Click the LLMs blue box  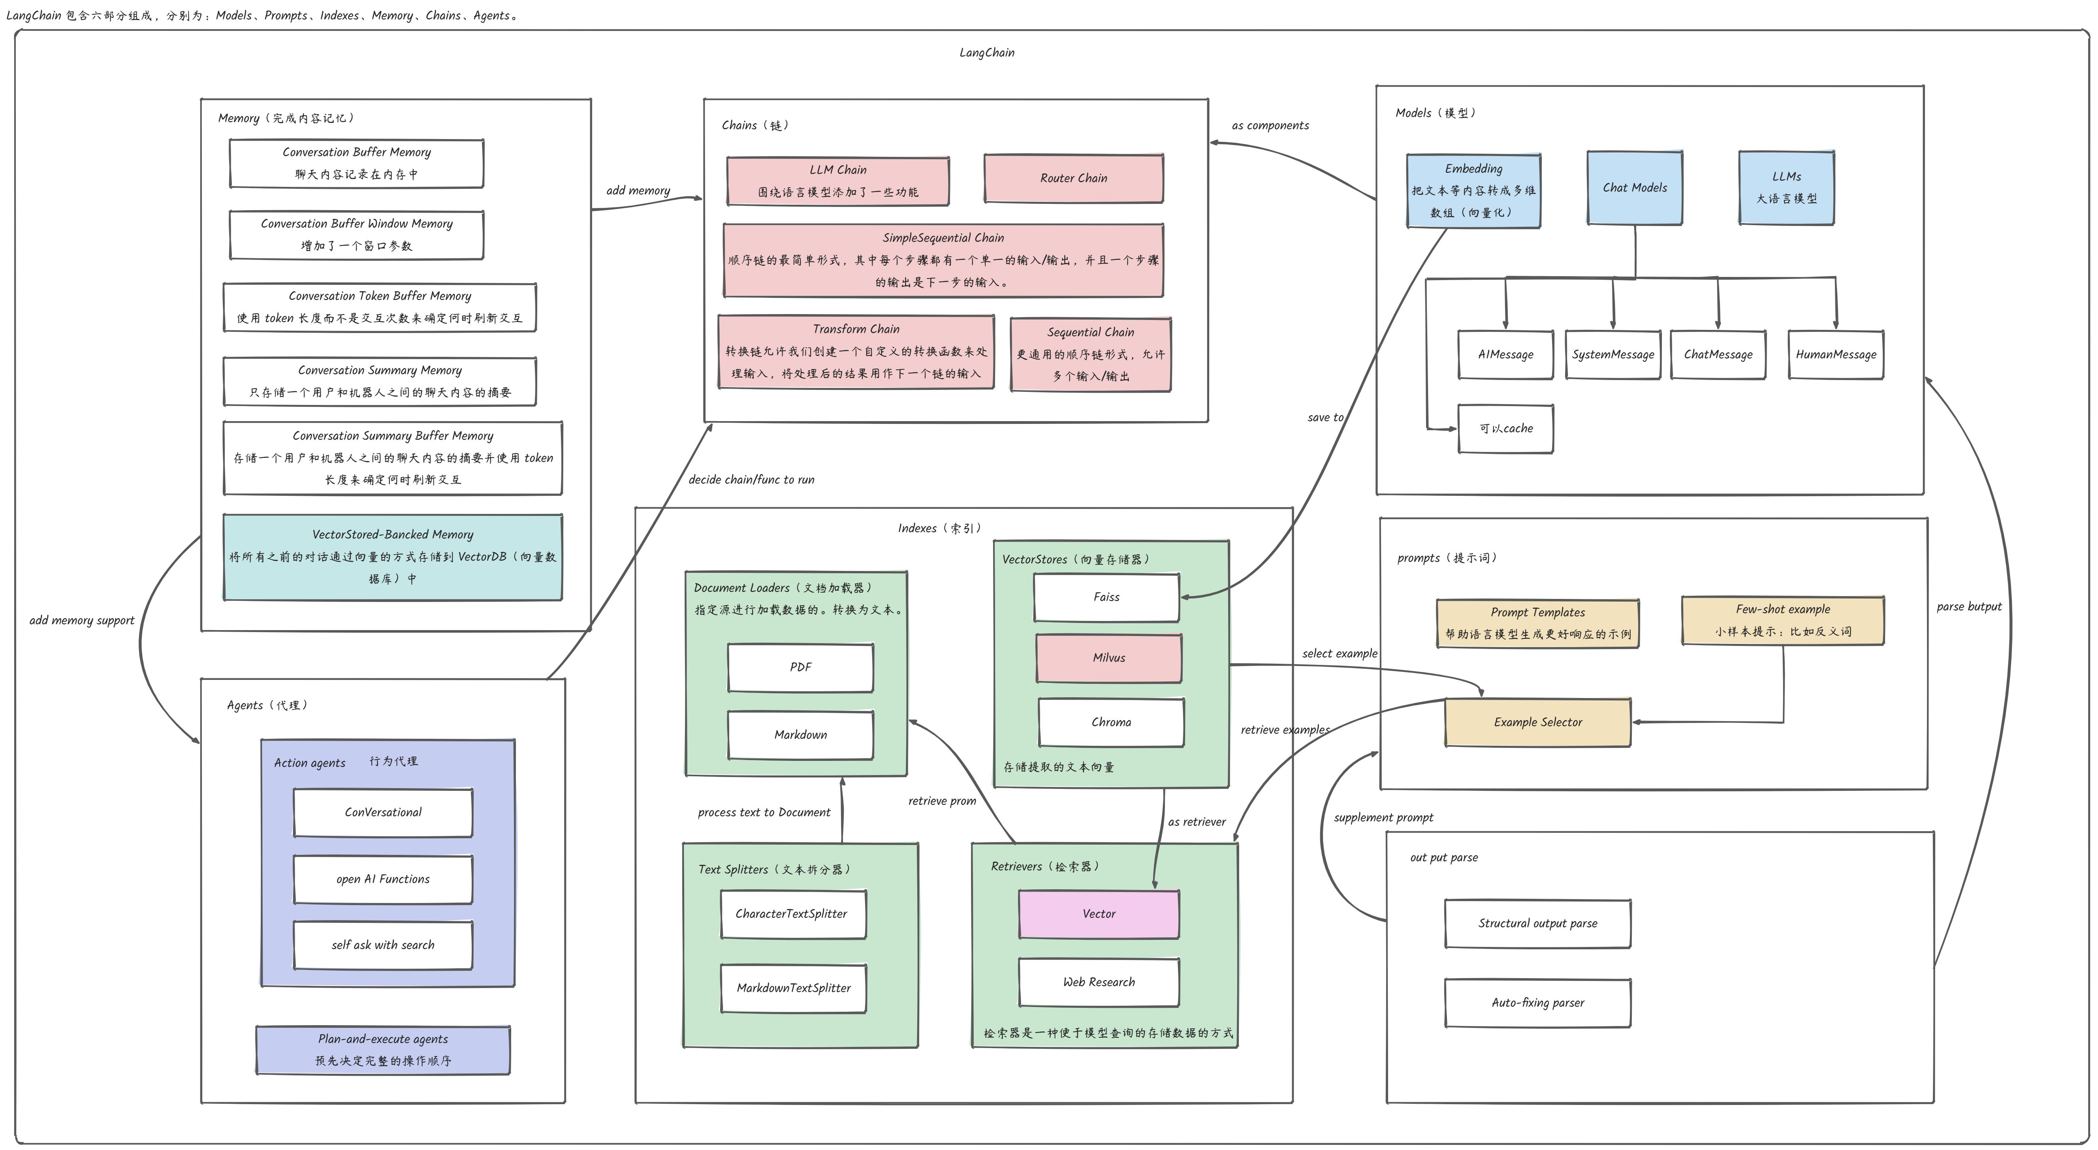1786,188
